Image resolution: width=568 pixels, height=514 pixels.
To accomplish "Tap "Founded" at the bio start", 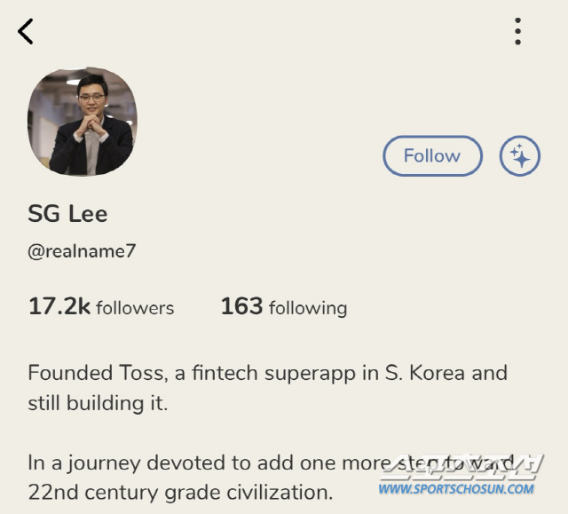I will pos(65,372).
